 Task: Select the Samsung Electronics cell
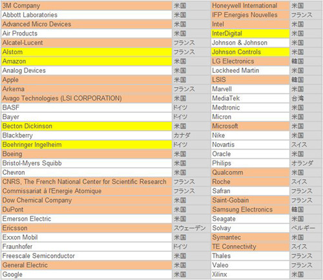(x=250, y=210)
